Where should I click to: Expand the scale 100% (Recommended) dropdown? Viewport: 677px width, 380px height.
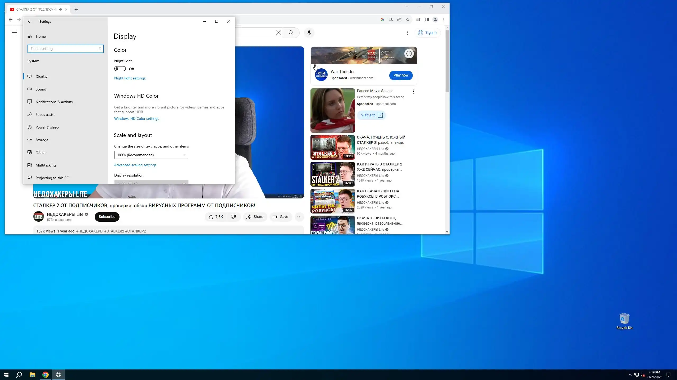[151, 155]
